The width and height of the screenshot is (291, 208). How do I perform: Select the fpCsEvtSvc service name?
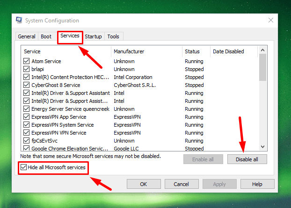pos(44,141)
